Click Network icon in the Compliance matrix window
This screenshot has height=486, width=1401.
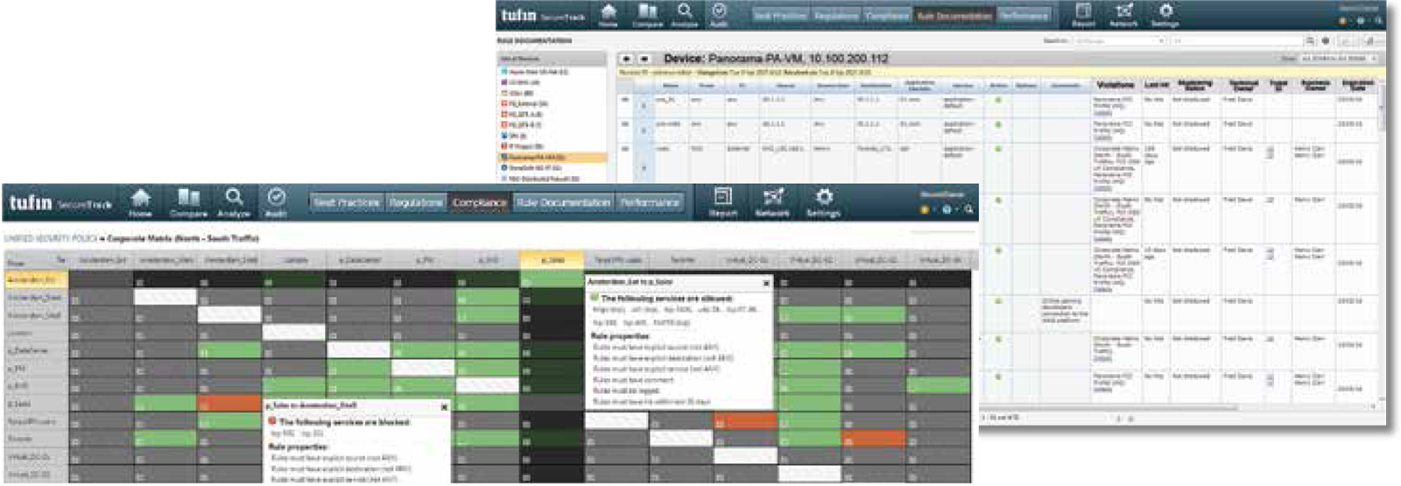(772, 201)
